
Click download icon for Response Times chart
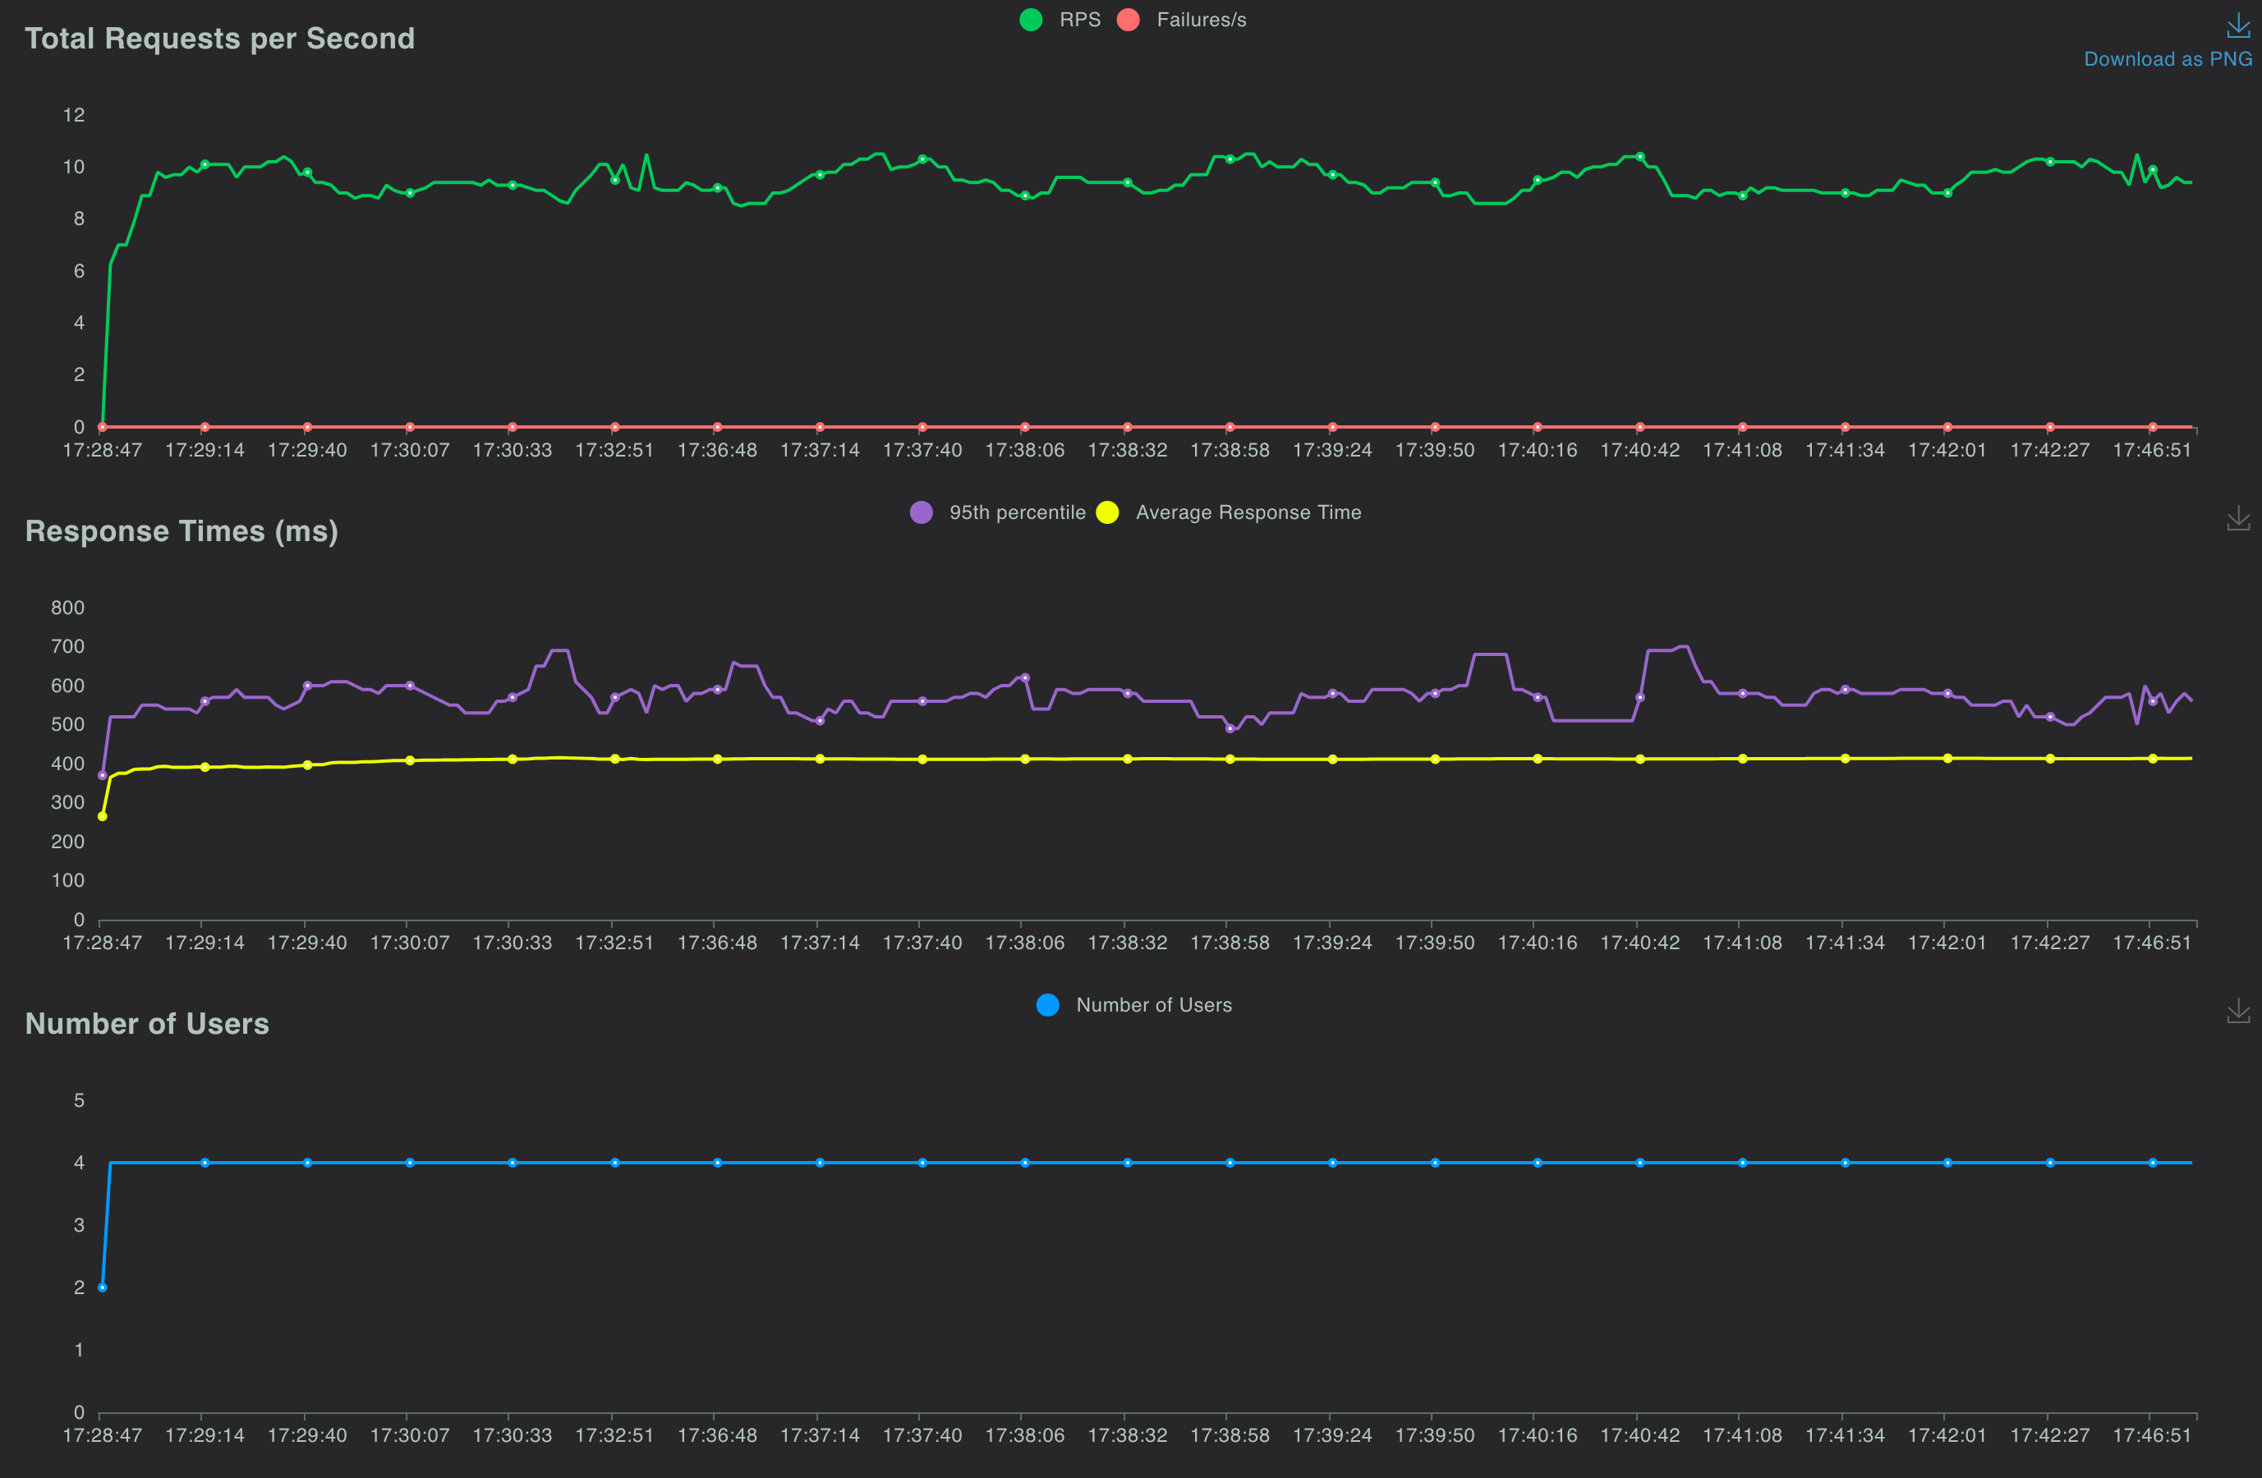click(x=2237, y=519)
